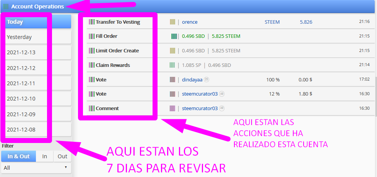Click the operation icon beside Claim Rewards
This screenshot has height=177, width=377.
pos(92,65)
